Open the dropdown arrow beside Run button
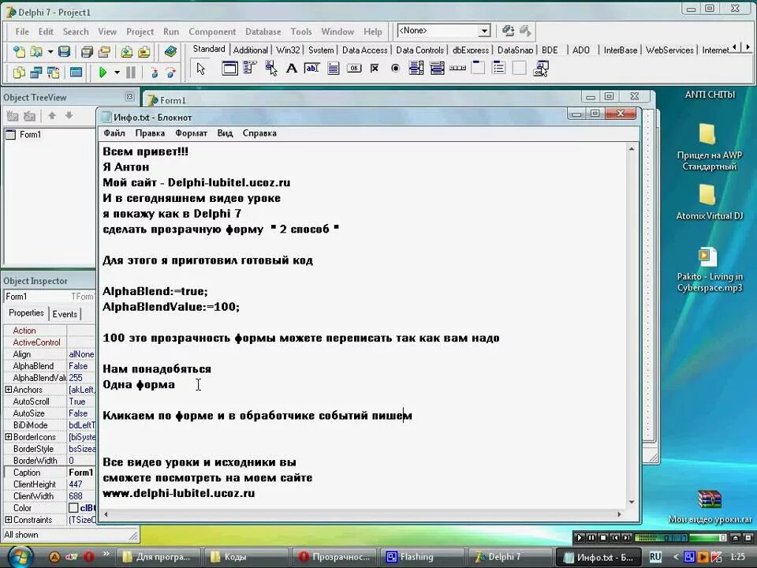 [x=117, y=73]
